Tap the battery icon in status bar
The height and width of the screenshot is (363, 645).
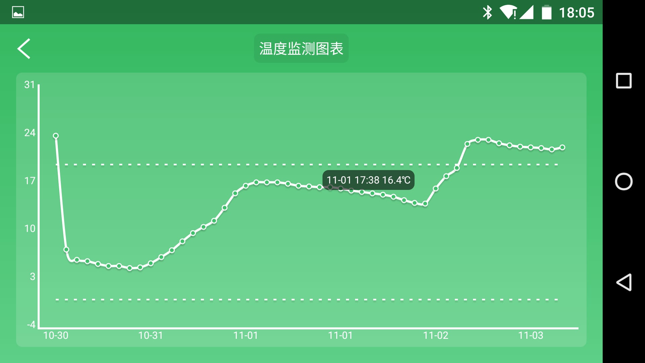click(547, 12)
